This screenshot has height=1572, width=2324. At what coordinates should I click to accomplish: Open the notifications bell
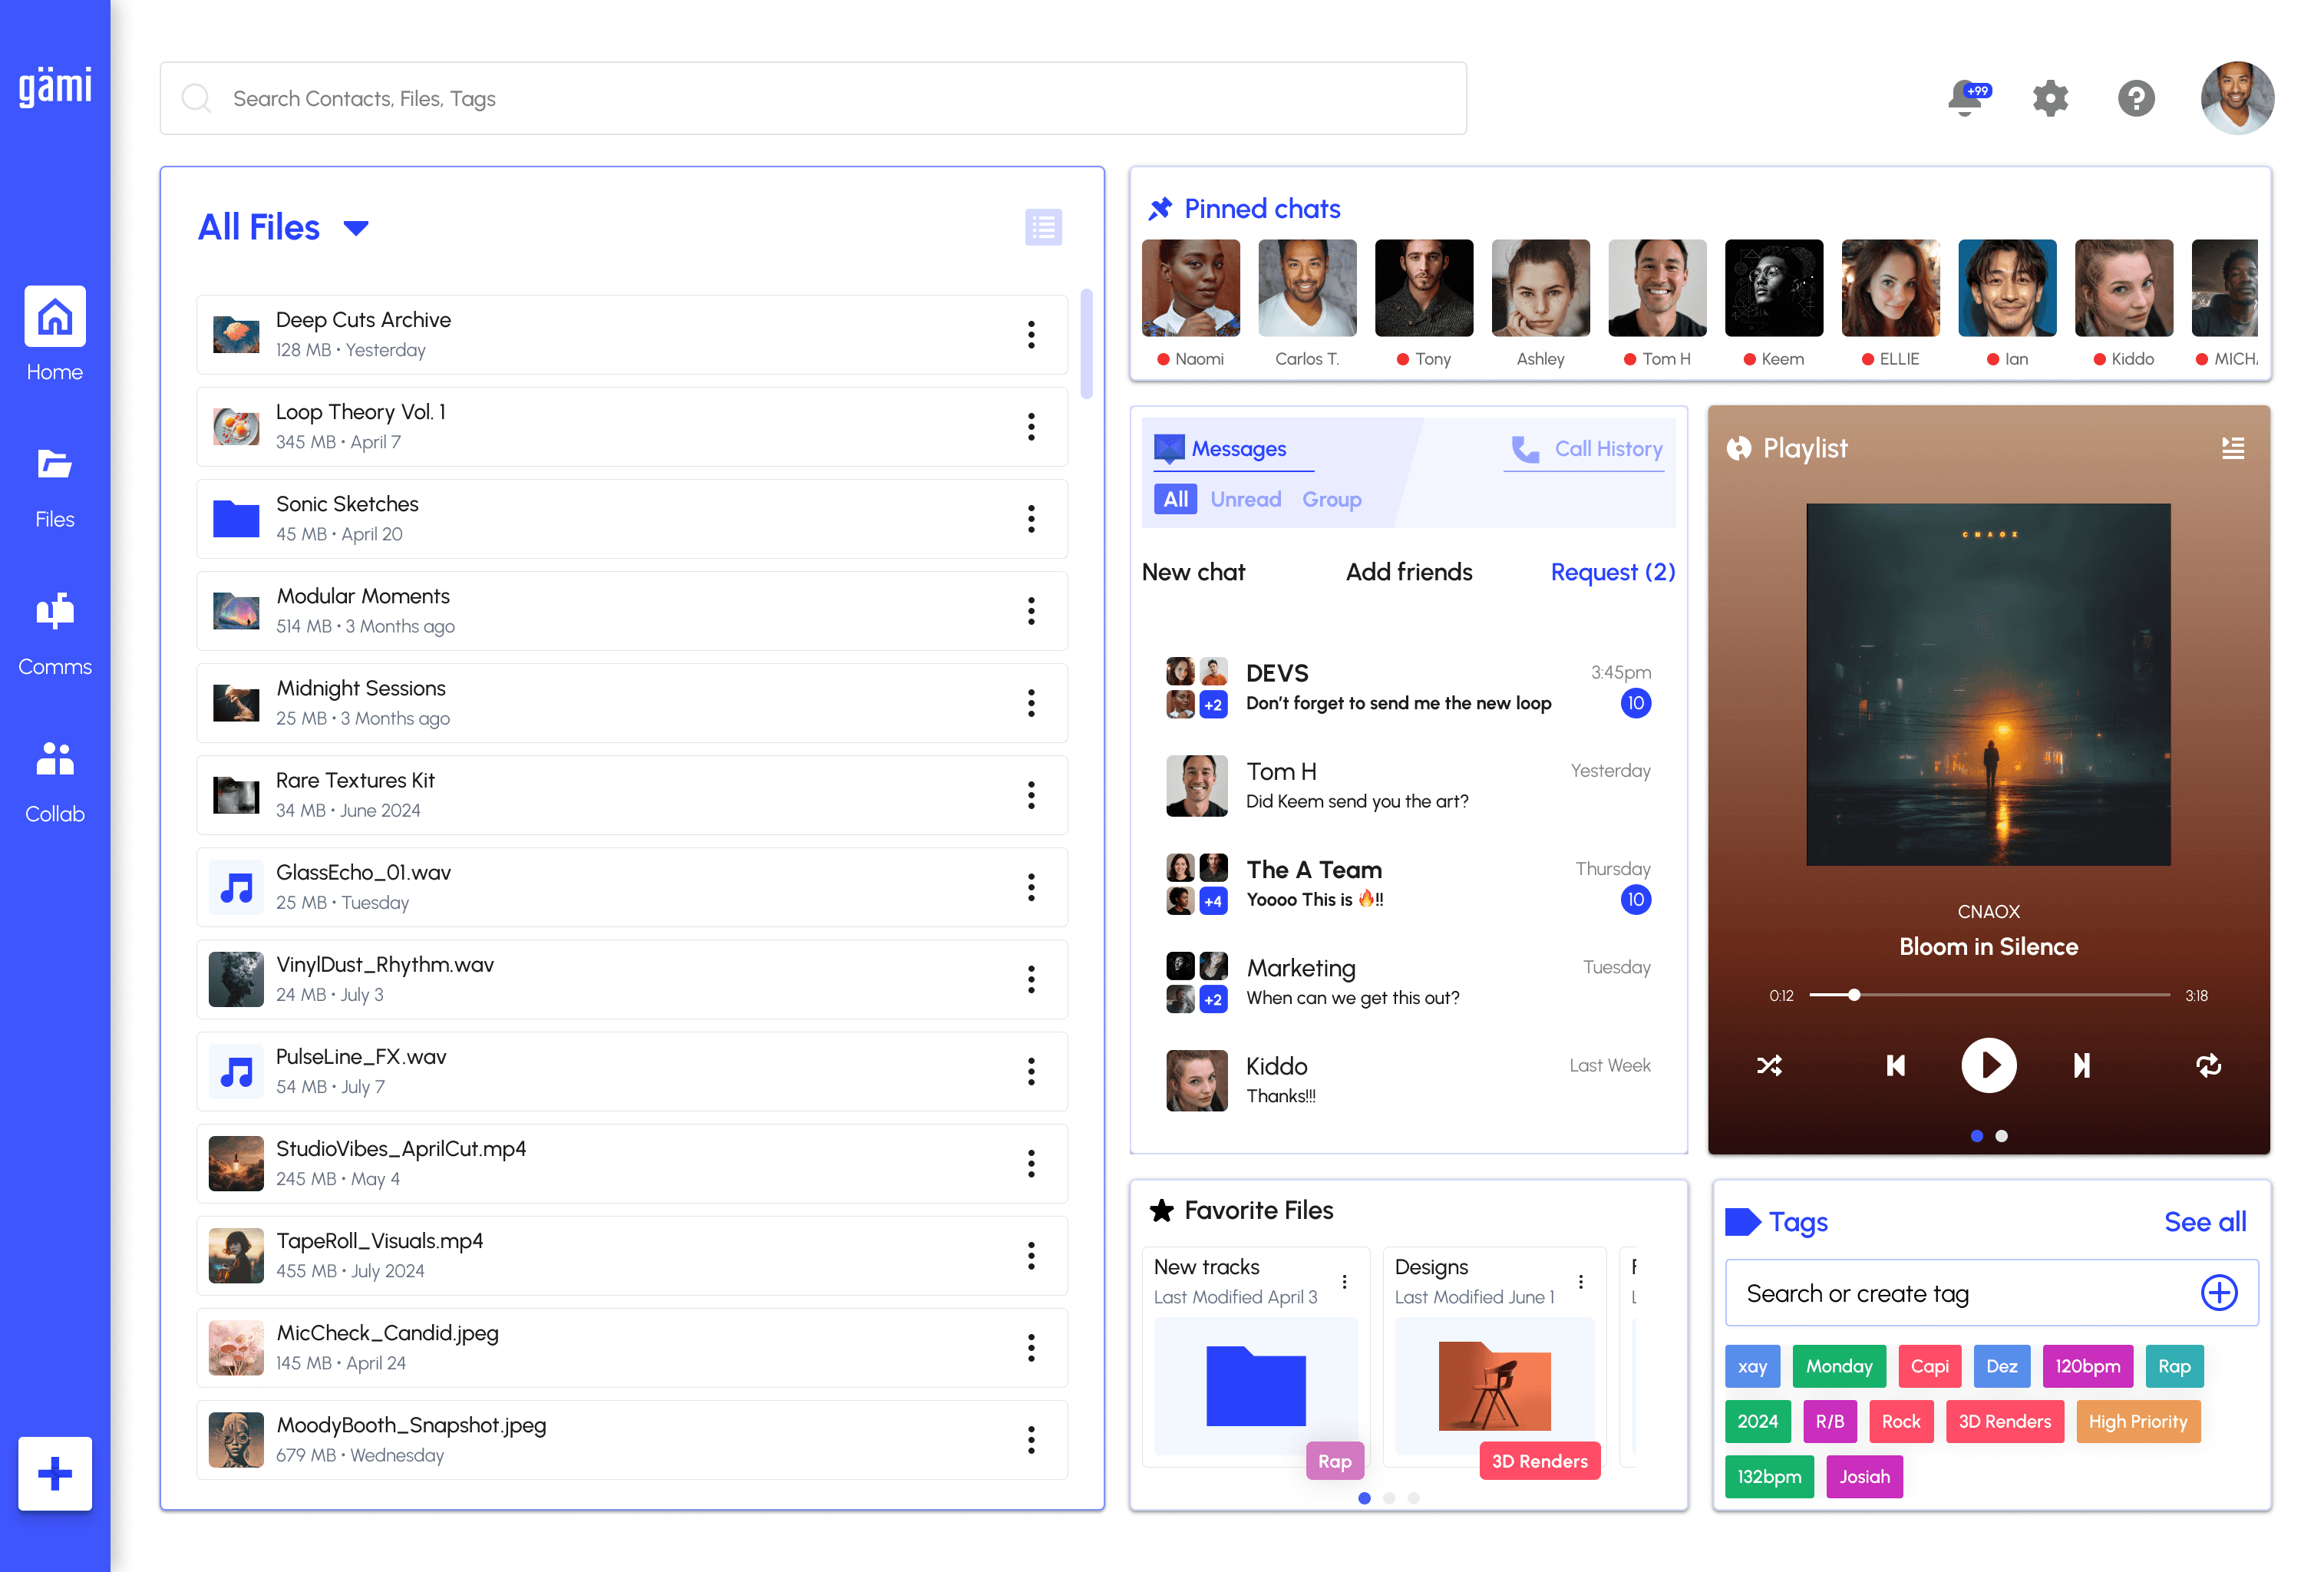coord(1966,98)
